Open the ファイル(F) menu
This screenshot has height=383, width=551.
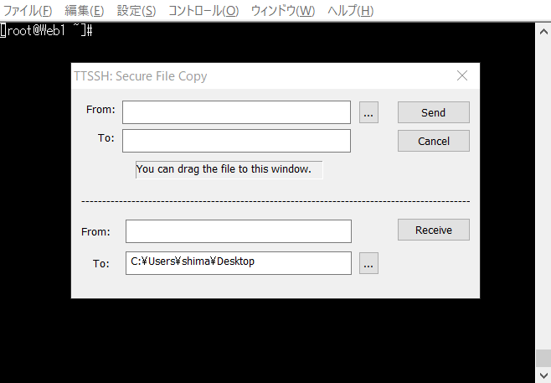point(28,11)
